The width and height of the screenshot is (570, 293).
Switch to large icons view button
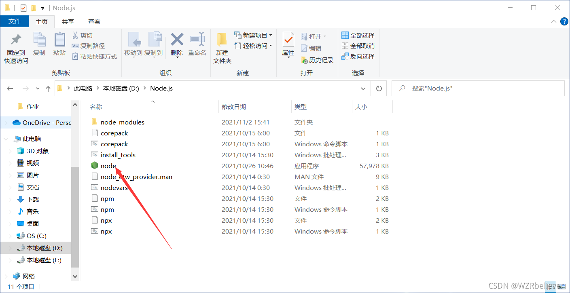pos(561,287)
